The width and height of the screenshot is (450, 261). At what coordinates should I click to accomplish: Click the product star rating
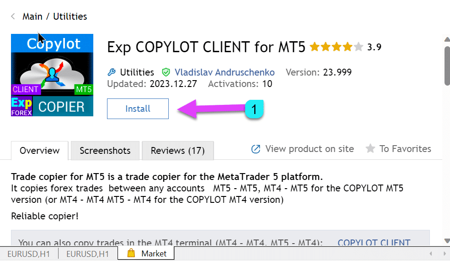click(336, 47)
